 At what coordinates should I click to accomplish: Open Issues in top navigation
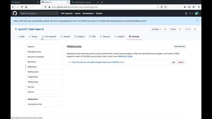click(x=78, y=13)
